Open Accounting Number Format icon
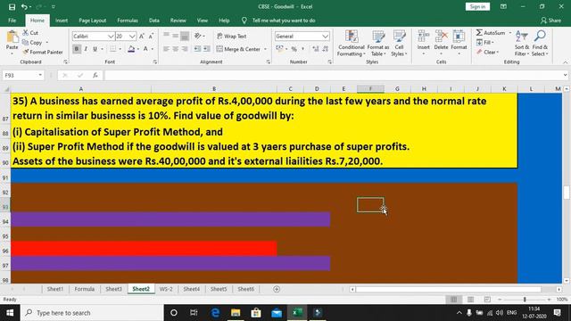The height and width of the screenshot is (321, 571). (279, 49)
